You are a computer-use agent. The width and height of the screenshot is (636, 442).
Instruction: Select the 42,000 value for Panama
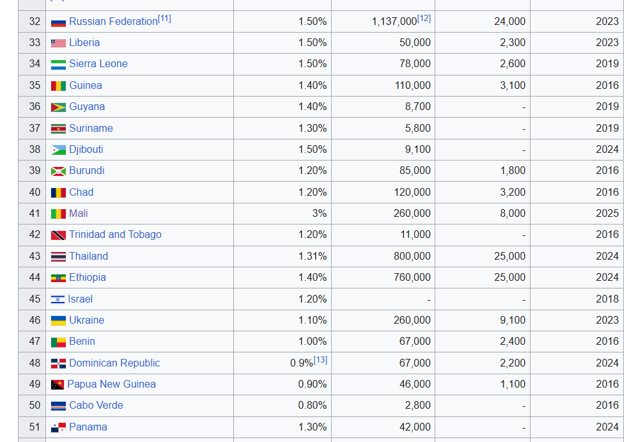click(415, 427)
